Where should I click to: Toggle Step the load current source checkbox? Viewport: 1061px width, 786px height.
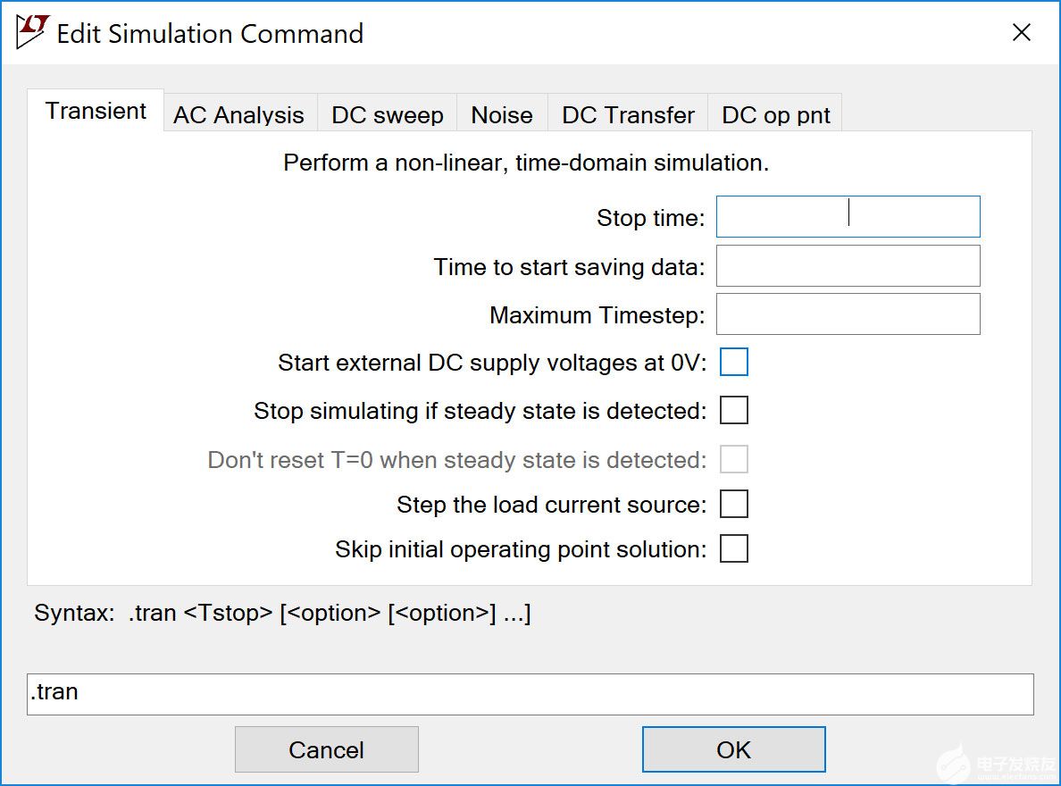pyautogui.click(x=733, y=505)
